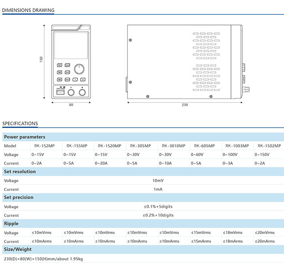
Task: Click the M3 memory button on device drawing
Action: 59,80
